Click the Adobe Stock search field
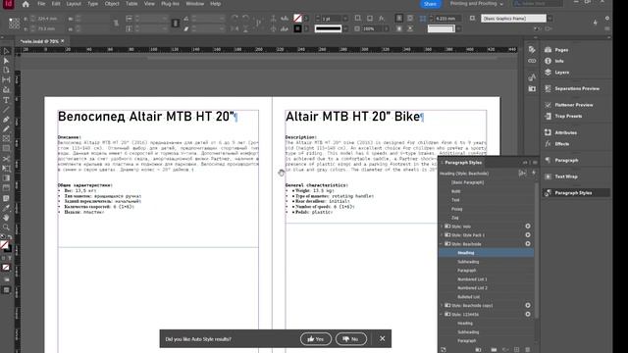 538,4
